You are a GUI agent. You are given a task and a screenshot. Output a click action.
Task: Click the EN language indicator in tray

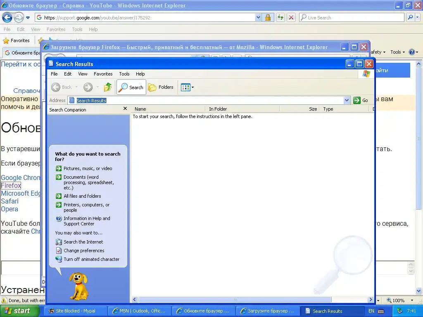(371, 311)
